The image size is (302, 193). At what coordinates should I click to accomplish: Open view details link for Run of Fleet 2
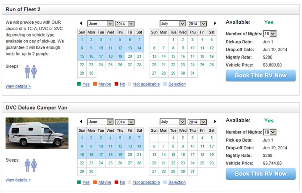coord(18,86)
